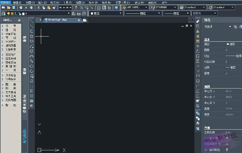Click the 电气(民用) vertical panel tab

[24, 136]
